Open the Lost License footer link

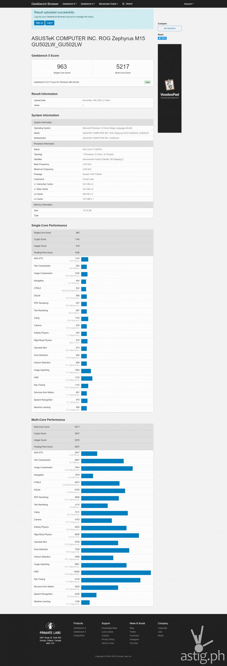[107, 632]
